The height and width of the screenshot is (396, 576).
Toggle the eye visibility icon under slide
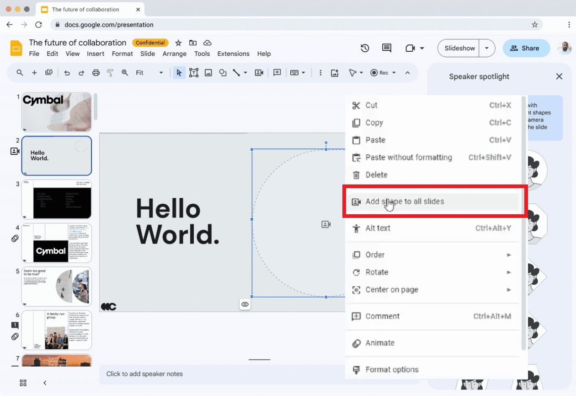coord(245,304)
